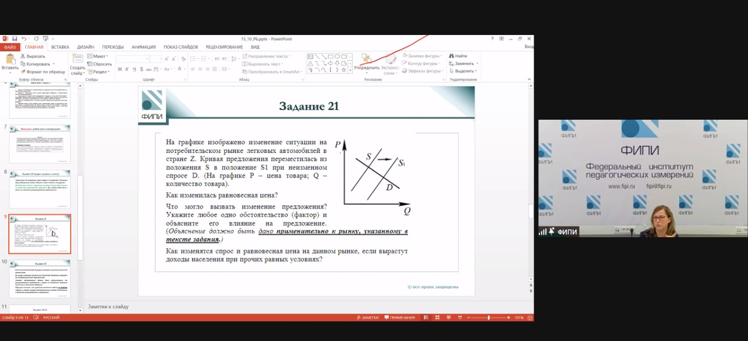Toggle bold (Ж) formatting
748x341 pixels.
[119, 69]
